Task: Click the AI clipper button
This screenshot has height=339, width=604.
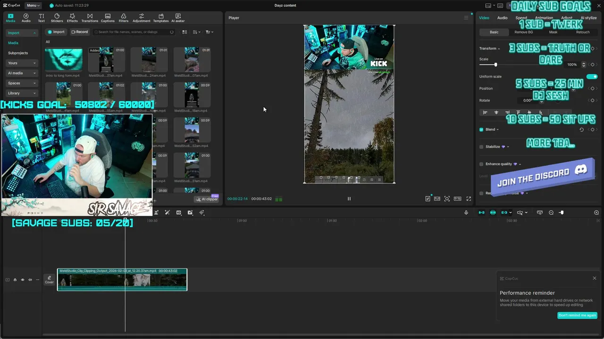Action: coord(207,199)
